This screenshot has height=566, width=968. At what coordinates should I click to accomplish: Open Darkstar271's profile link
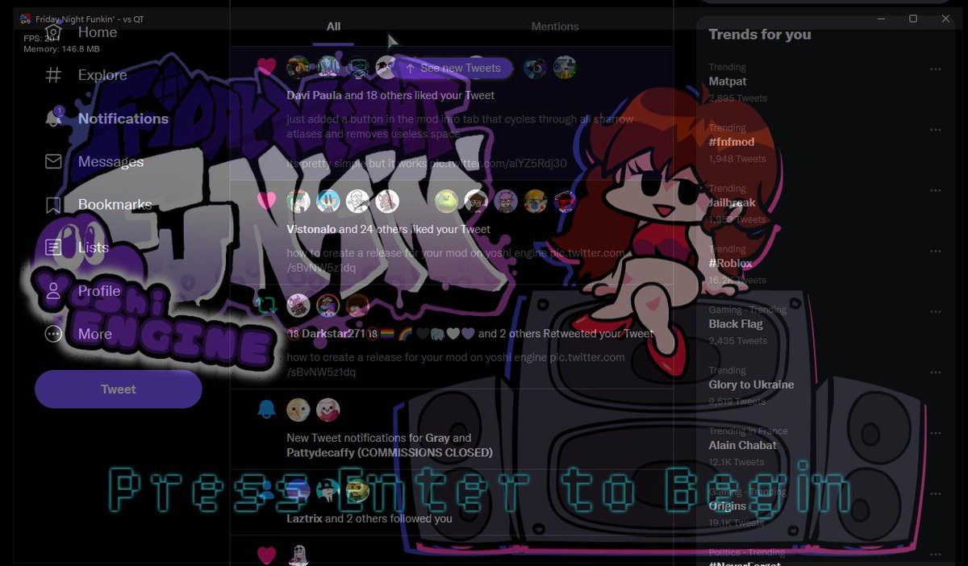click(332, 334)
